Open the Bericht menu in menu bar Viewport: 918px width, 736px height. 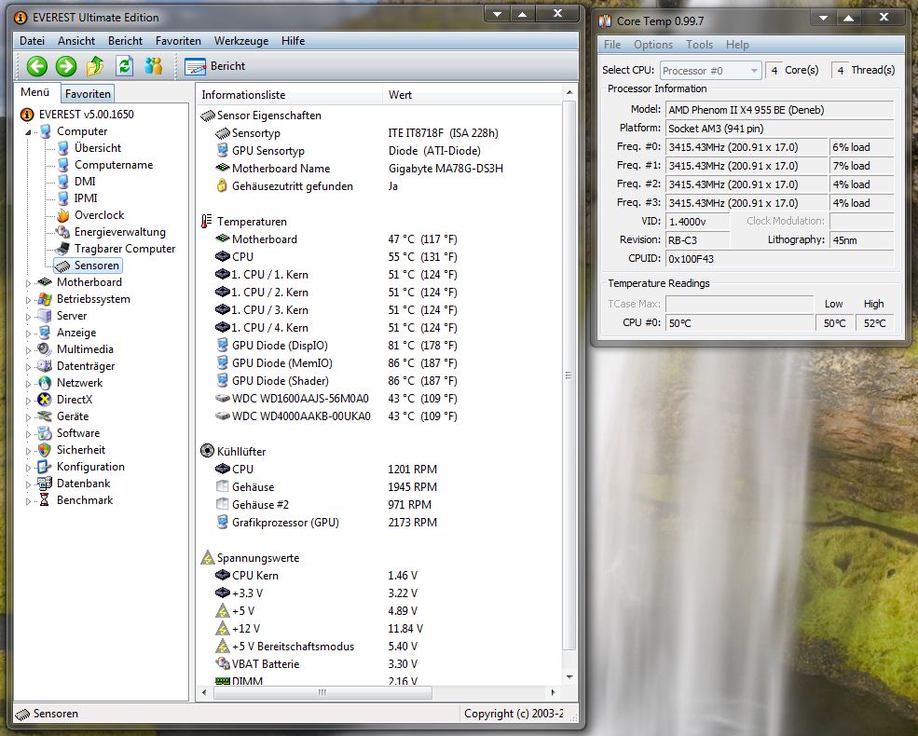click(x=125, y=40)
